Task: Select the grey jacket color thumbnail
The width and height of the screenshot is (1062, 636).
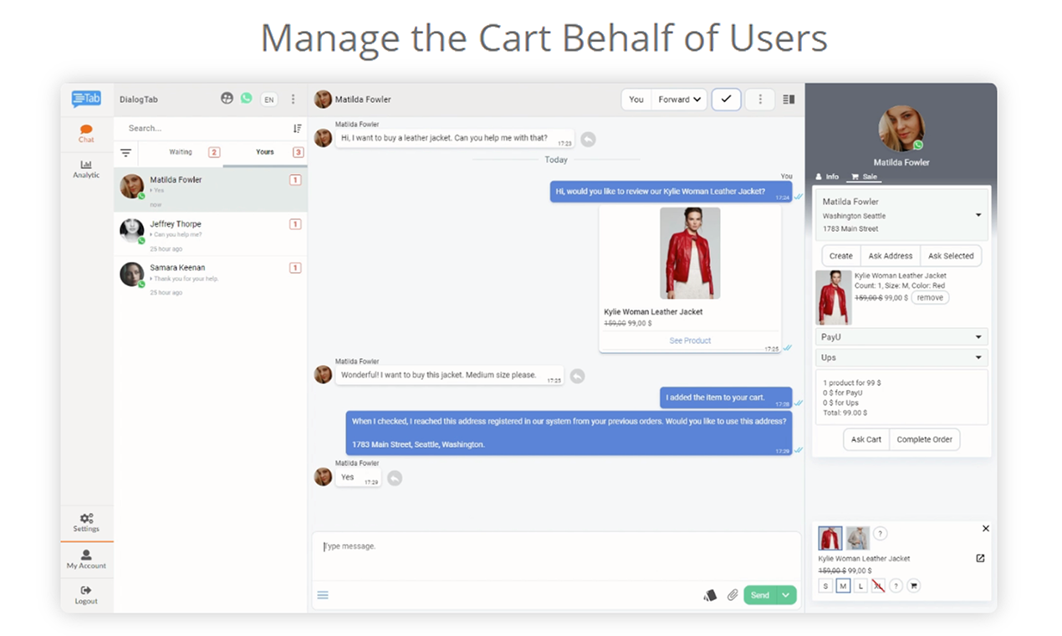Action: [857, 538]
